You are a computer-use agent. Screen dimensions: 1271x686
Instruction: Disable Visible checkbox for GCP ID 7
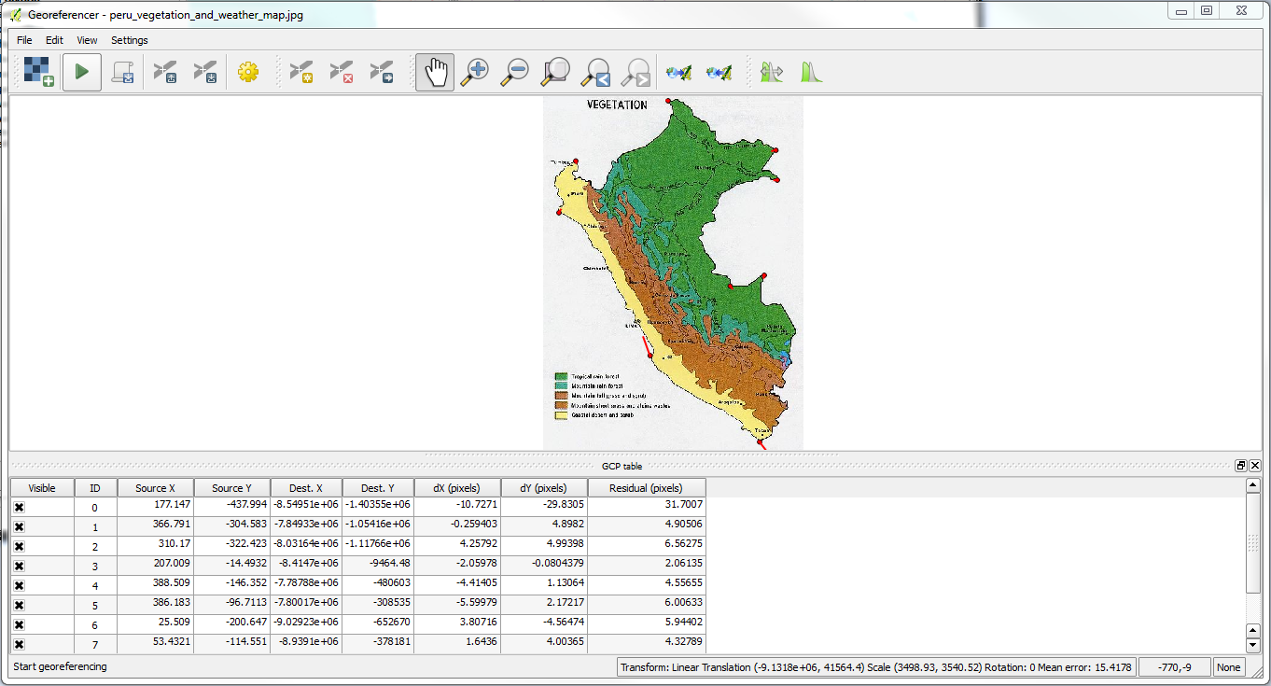19,644
